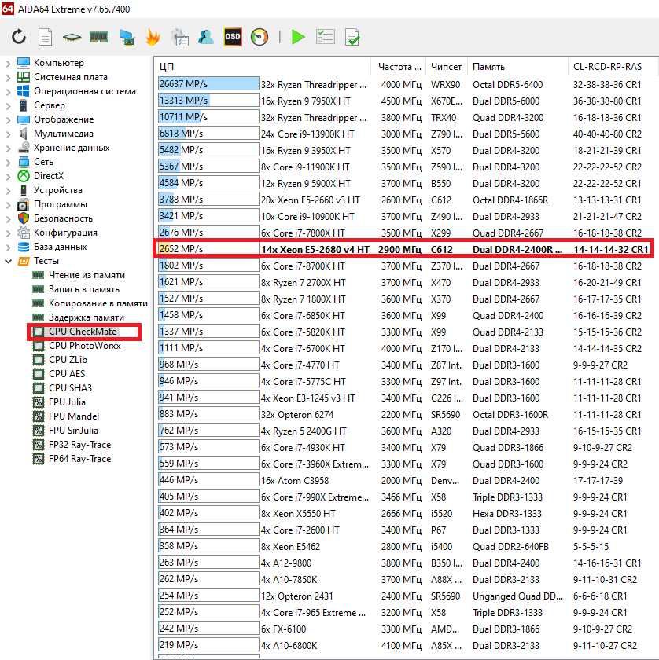Viewport: 659px width, 660px height.
Task: Select Компьютер in the tree
Action: click(58, 63)
